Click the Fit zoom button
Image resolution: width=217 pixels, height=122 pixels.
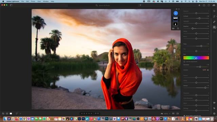162,114
